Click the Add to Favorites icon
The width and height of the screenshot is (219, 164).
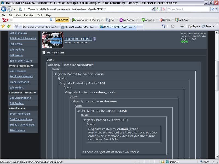pos(9,26)
